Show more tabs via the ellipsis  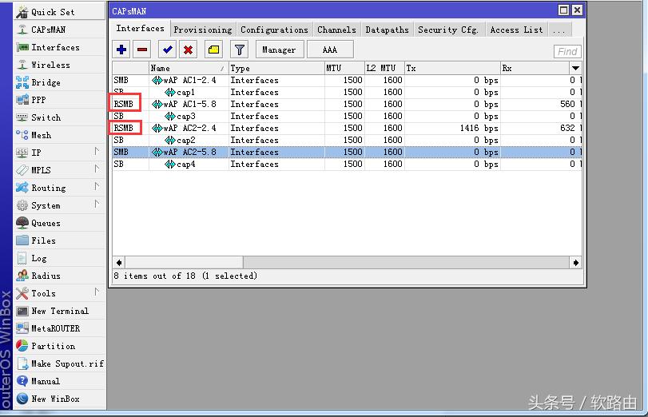559,30
